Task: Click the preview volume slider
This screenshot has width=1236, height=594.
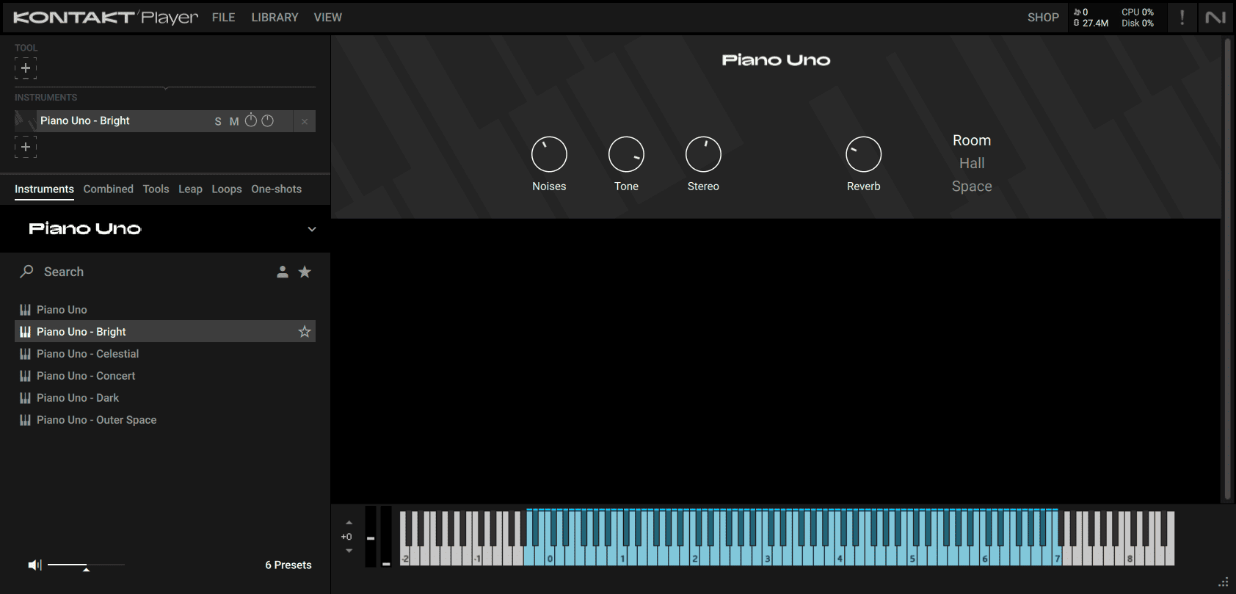Action: pyautogui.click(x=86, y=565)
